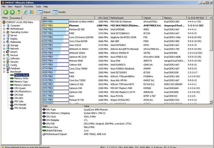The image size is (214, 148).
Task: Select the Database tree icon
Action: (x=8, y=68)
